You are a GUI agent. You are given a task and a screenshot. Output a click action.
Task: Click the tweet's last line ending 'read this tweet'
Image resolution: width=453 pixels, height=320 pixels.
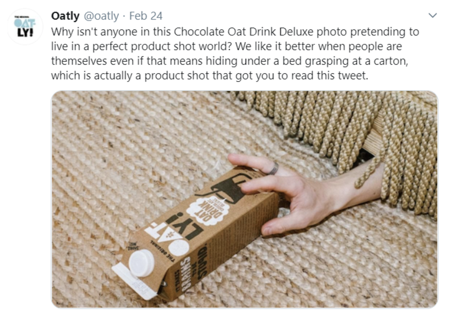click(210, 76)
